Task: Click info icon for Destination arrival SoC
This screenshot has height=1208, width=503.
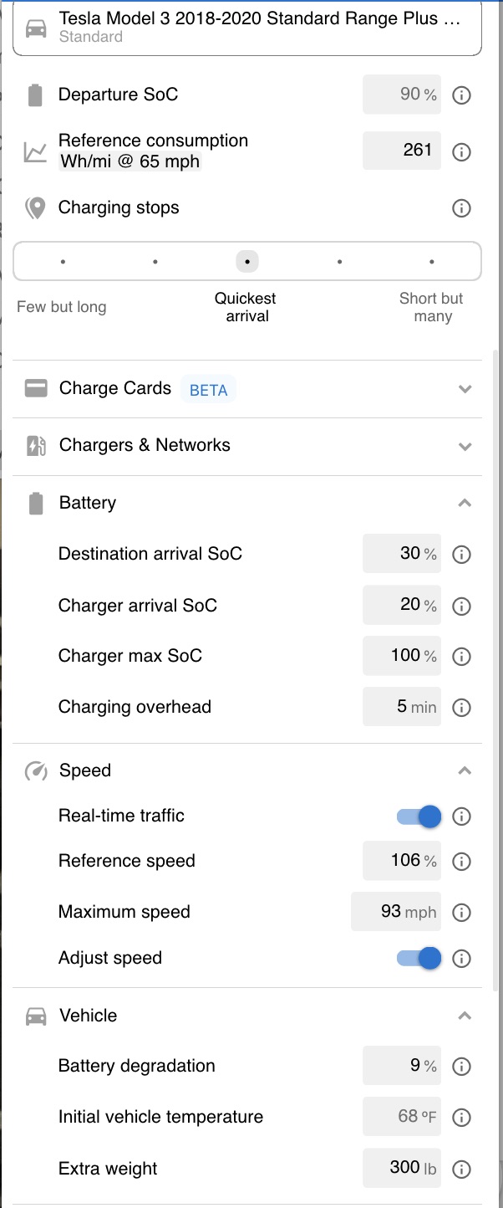Action: click(461, 555)
